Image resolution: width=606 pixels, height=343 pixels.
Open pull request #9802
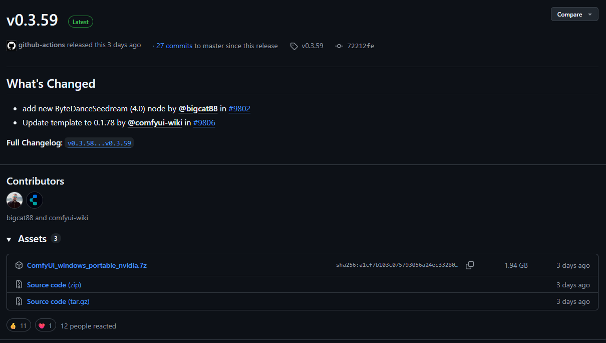(x=239, y=108)
